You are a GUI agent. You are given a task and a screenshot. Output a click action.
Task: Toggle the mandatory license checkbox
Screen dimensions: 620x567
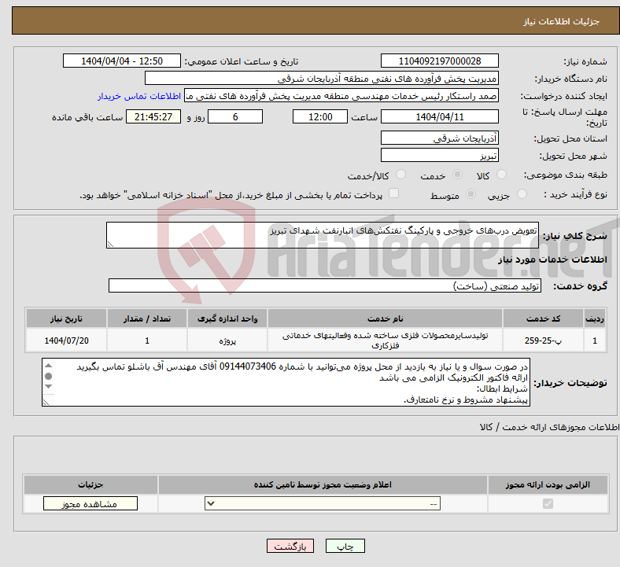coord(548,504)
